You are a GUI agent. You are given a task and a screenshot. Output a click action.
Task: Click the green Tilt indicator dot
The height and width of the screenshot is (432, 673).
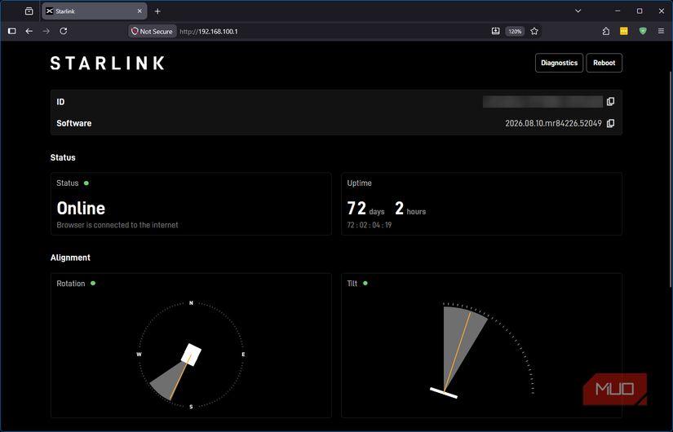tap(365, 284)
